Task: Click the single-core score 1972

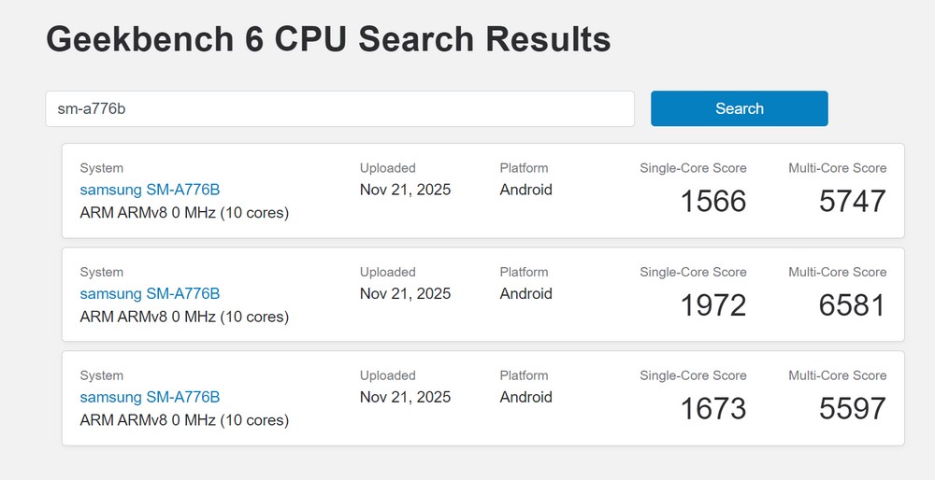Action: 713,304
